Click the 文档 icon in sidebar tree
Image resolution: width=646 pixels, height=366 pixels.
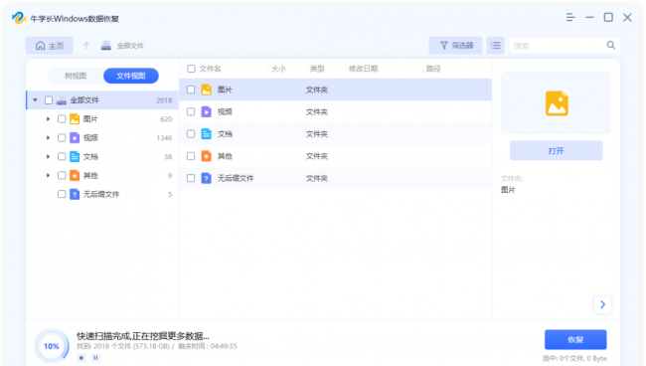point(75,156)
